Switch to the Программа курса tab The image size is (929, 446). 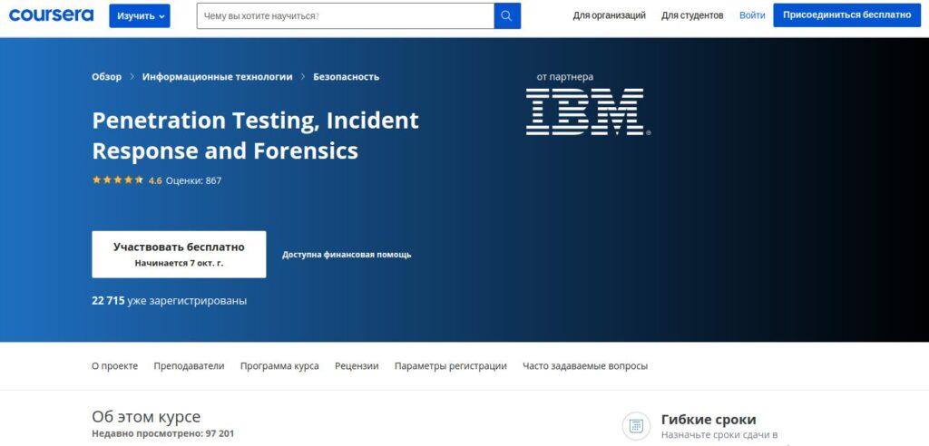tap(279, 366)
